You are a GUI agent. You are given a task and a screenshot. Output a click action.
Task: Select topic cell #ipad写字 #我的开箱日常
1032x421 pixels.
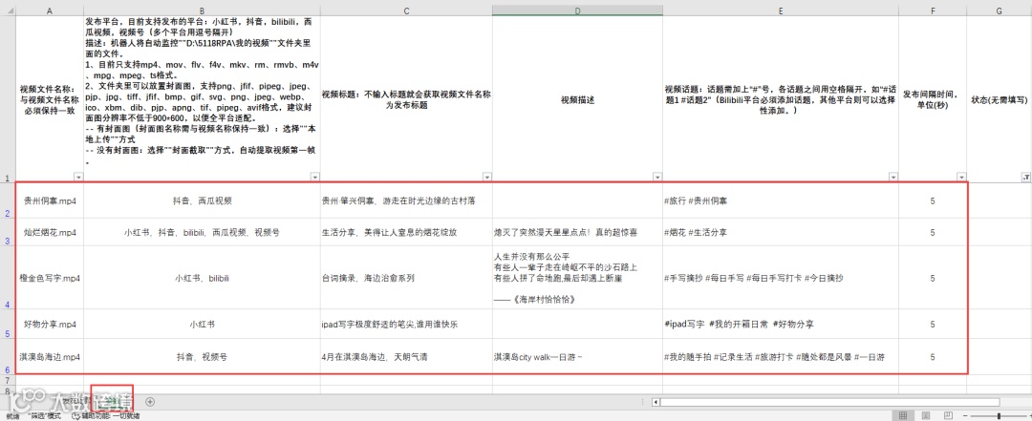[781, 324]
